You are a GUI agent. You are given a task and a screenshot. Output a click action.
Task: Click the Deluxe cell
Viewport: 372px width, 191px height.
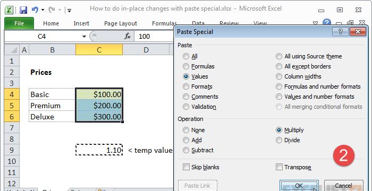(x=52, y=117)
